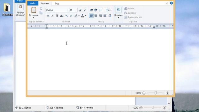Center align text

pos(96,16)
